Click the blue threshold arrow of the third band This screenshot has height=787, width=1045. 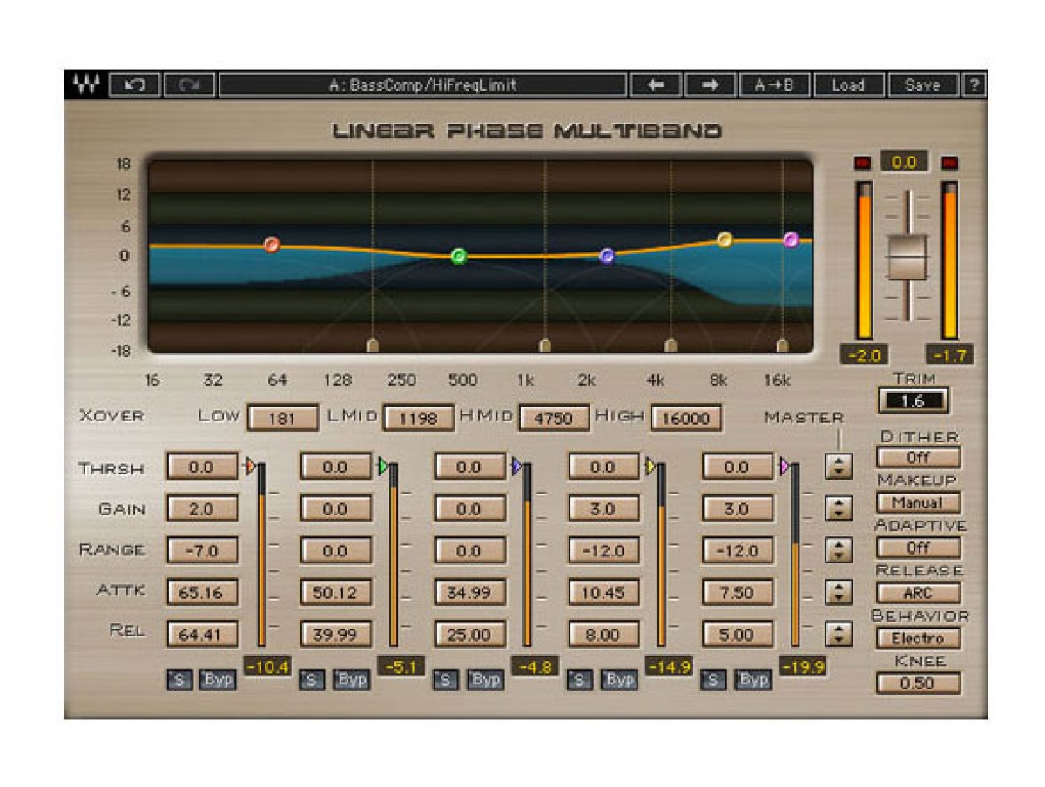[517, 467]
